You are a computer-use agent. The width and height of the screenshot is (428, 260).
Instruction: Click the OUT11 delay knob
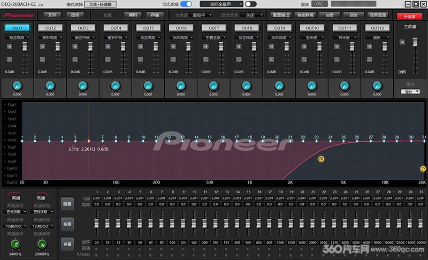345,86
